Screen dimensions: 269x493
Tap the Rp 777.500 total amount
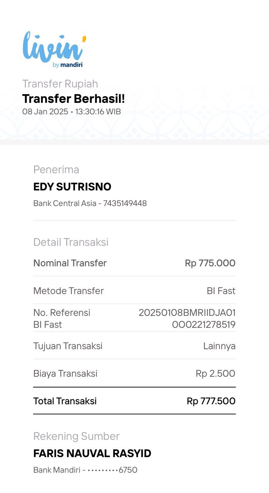pyautogui.click(x=211, y=401)
